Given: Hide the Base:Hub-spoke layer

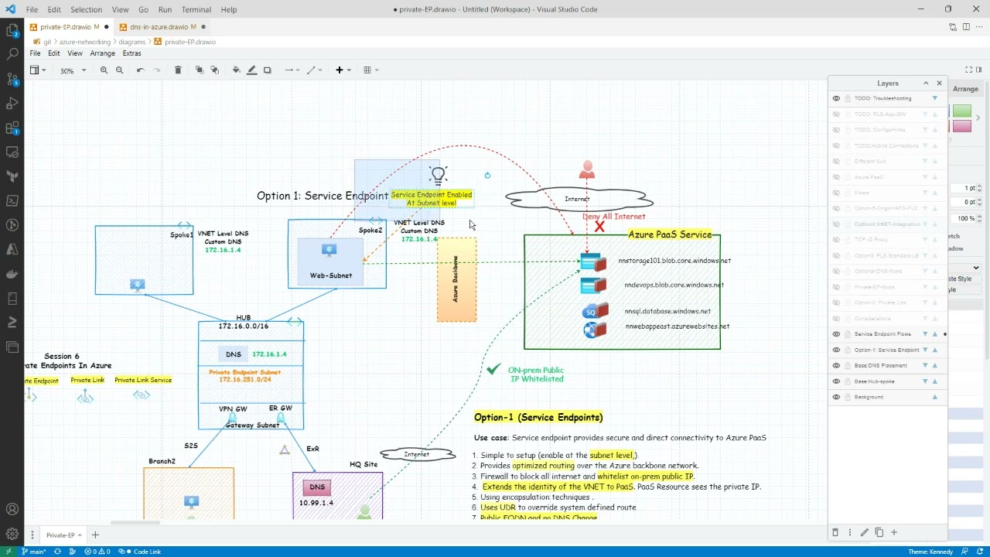Looking at the screenshot, I should (x=836, y=381).
